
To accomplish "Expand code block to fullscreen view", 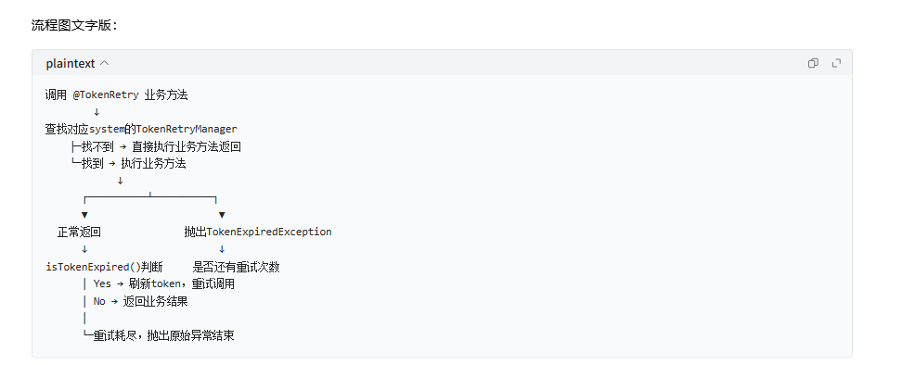I will pyautogui.click(x=836, y=63).
